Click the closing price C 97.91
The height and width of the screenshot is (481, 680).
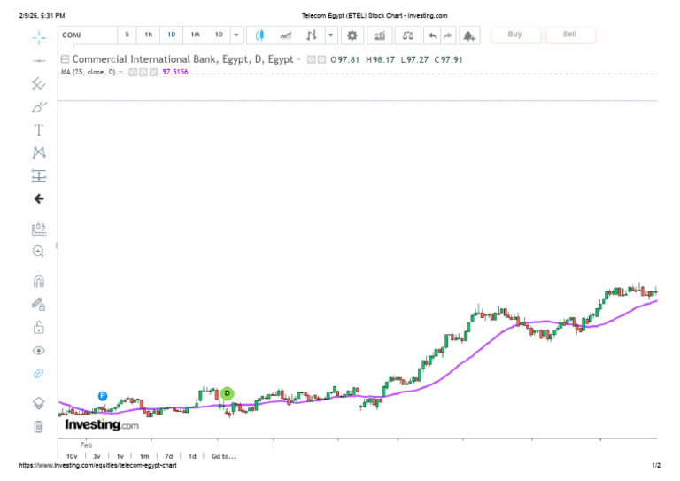[x=448, y=60]
